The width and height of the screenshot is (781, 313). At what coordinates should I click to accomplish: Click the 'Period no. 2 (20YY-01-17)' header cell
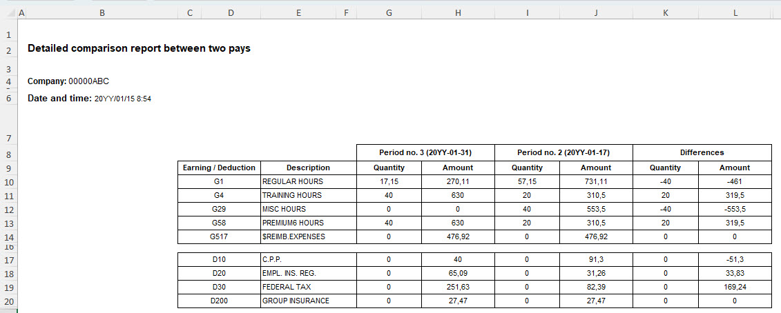click(563, 152)
